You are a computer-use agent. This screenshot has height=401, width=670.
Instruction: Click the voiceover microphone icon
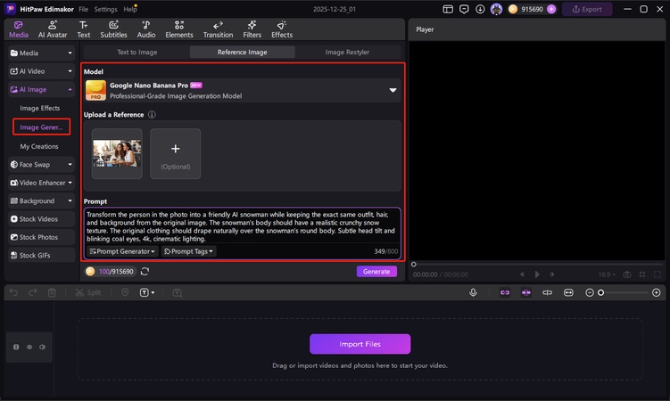point(474,292)
